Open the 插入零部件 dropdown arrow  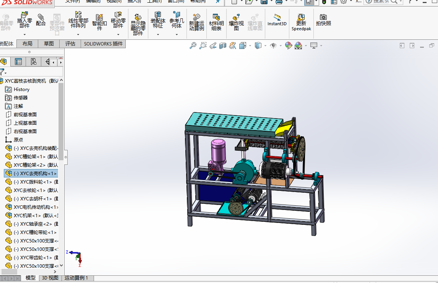(24, 34)
